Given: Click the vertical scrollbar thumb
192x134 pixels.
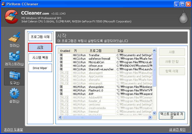Looking at the screenshot, I should click(154, 70).
